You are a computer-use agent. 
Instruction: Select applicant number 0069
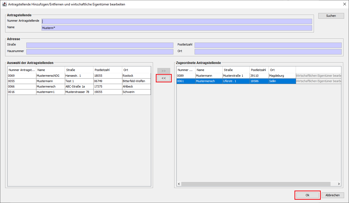[22, 76]
